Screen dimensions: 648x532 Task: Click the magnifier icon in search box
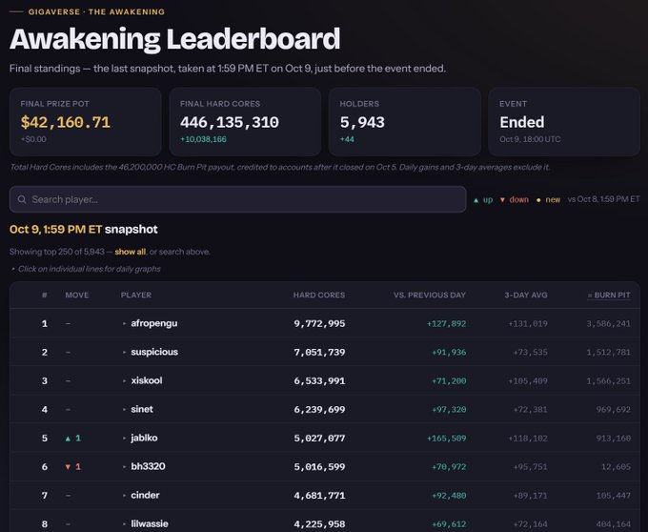22,199
